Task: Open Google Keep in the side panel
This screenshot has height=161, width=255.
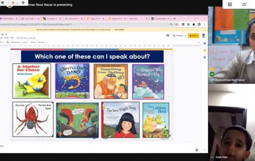Action: coord(205,50)
